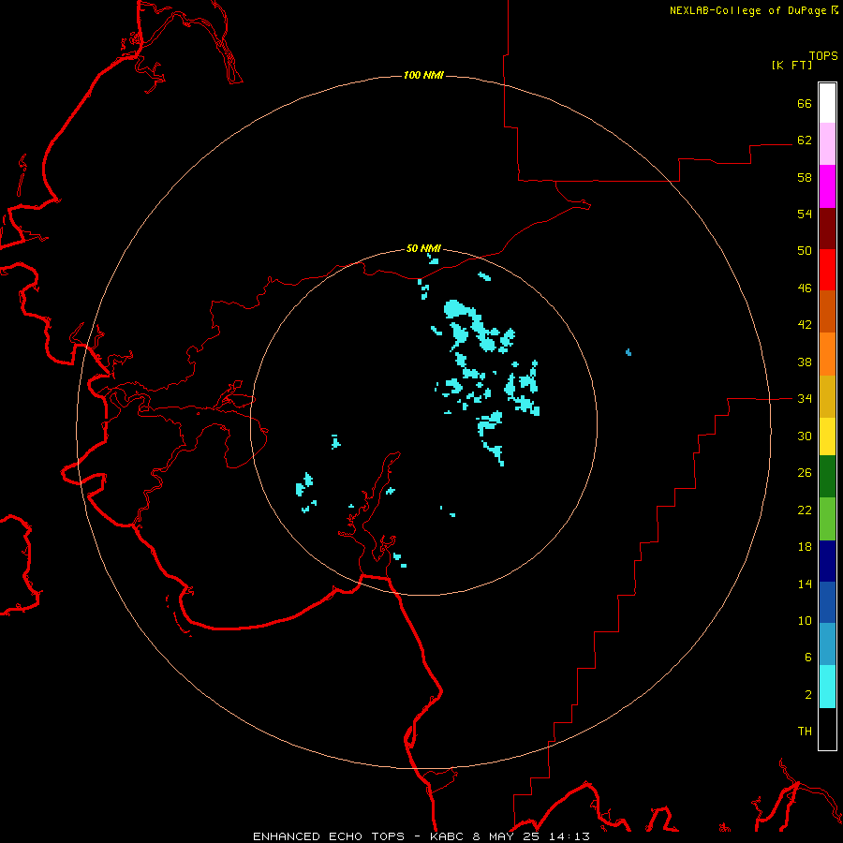Click the 50 NMI range ring label
The image size is (843, 843).
click(423, 248)
